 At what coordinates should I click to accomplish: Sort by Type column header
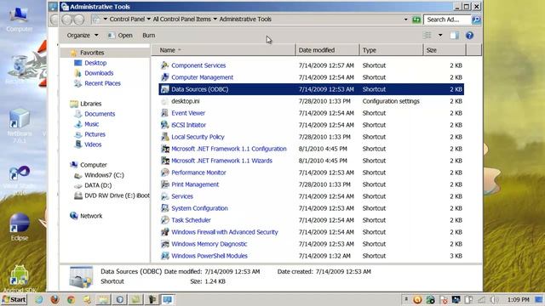[x=391, y=50]
